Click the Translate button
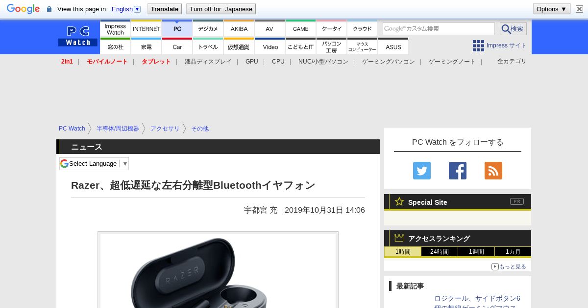Screen dimensions: 588x308 (x=164, y=9)
